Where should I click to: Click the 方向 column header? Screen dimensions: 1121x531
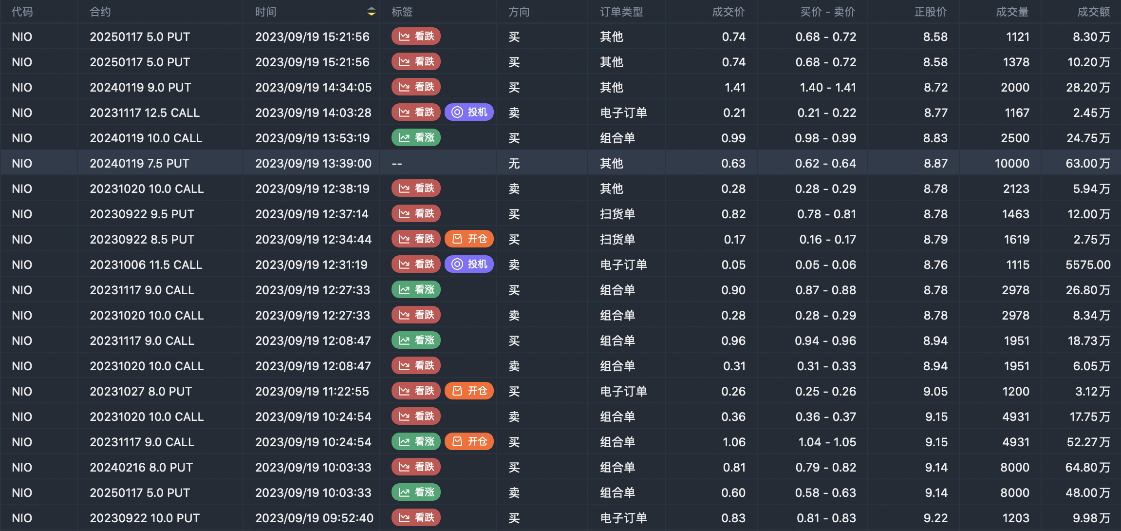pos(519,12)
